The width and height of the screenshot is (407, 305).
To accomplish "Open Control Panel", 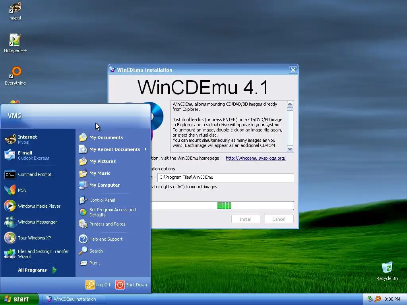I will (x=113, y=200).
